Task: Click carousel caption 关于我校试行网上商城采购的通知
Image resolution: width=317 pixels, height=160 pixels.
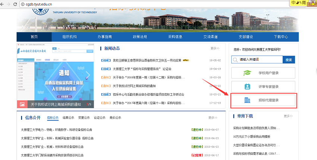Action: pyautogui.click(x=56, y=104)
